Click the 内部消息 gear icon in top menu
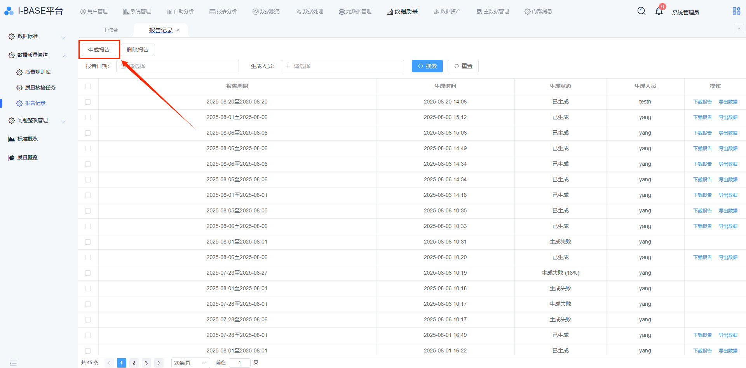Screen dimensions: 746x368 [527, 12]
